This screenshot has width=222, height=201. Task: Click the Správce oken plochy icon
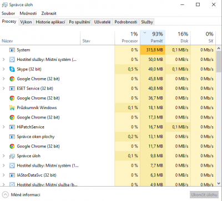coord(12,137)
